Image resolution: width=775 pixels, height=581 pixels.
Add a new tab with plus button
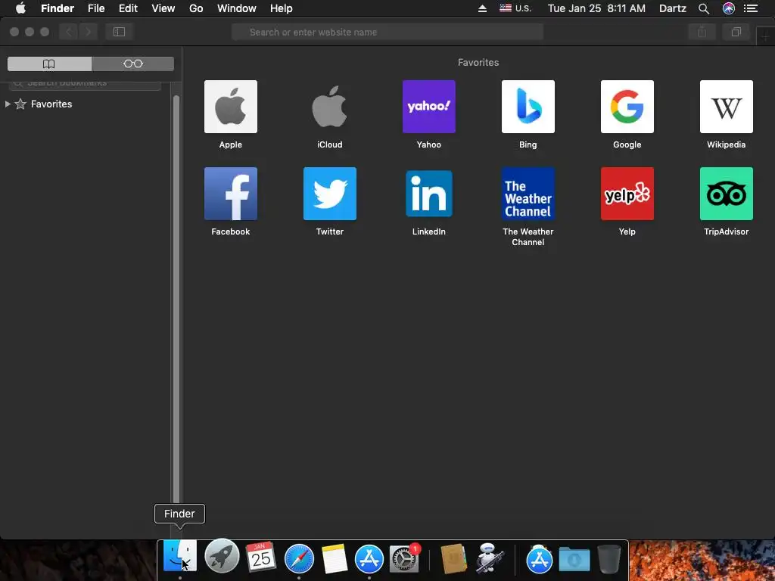(x=765, y=37)
